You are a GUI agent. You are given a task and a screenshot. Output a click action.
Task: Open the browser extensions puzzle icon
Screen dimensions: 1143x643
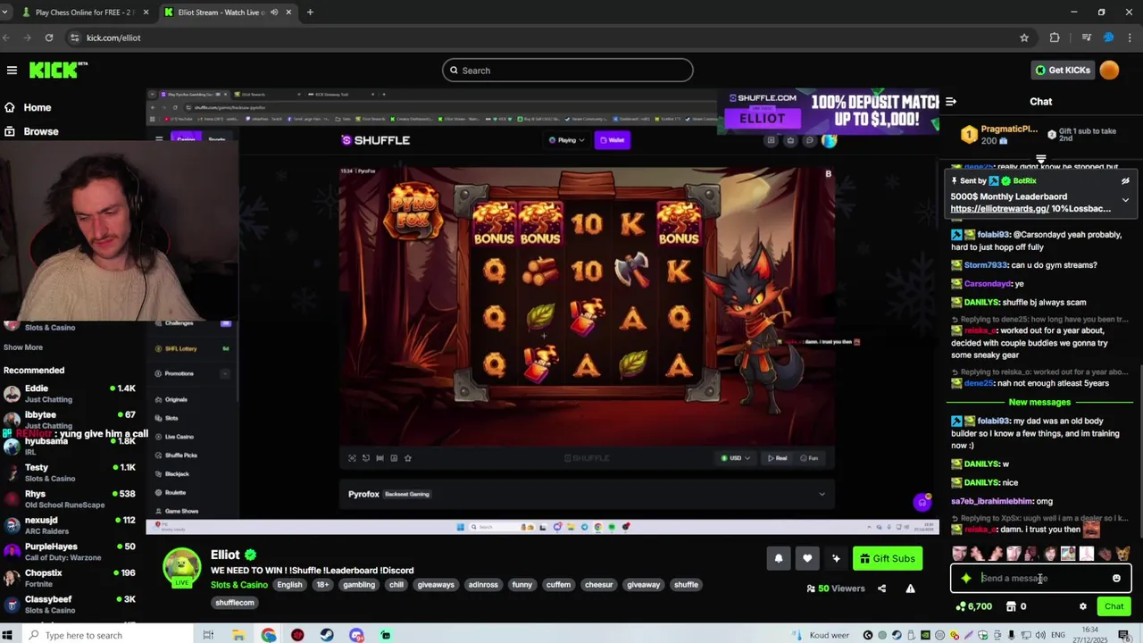pos(1055,38)
